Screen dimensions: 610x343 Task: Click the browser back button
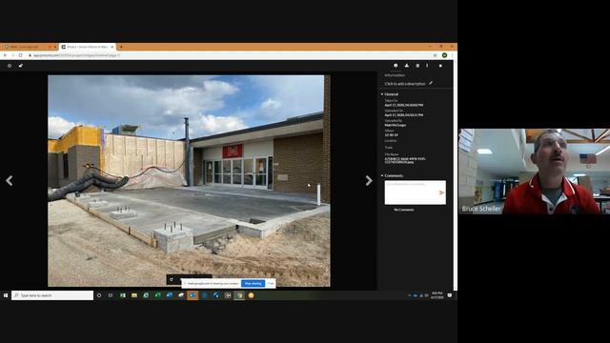pos(5,55)
